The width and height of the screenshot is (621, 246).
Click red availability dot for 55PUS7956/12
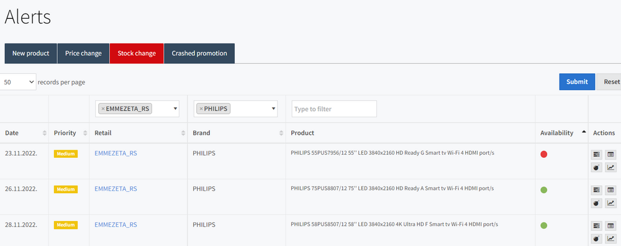coord(544,155)
